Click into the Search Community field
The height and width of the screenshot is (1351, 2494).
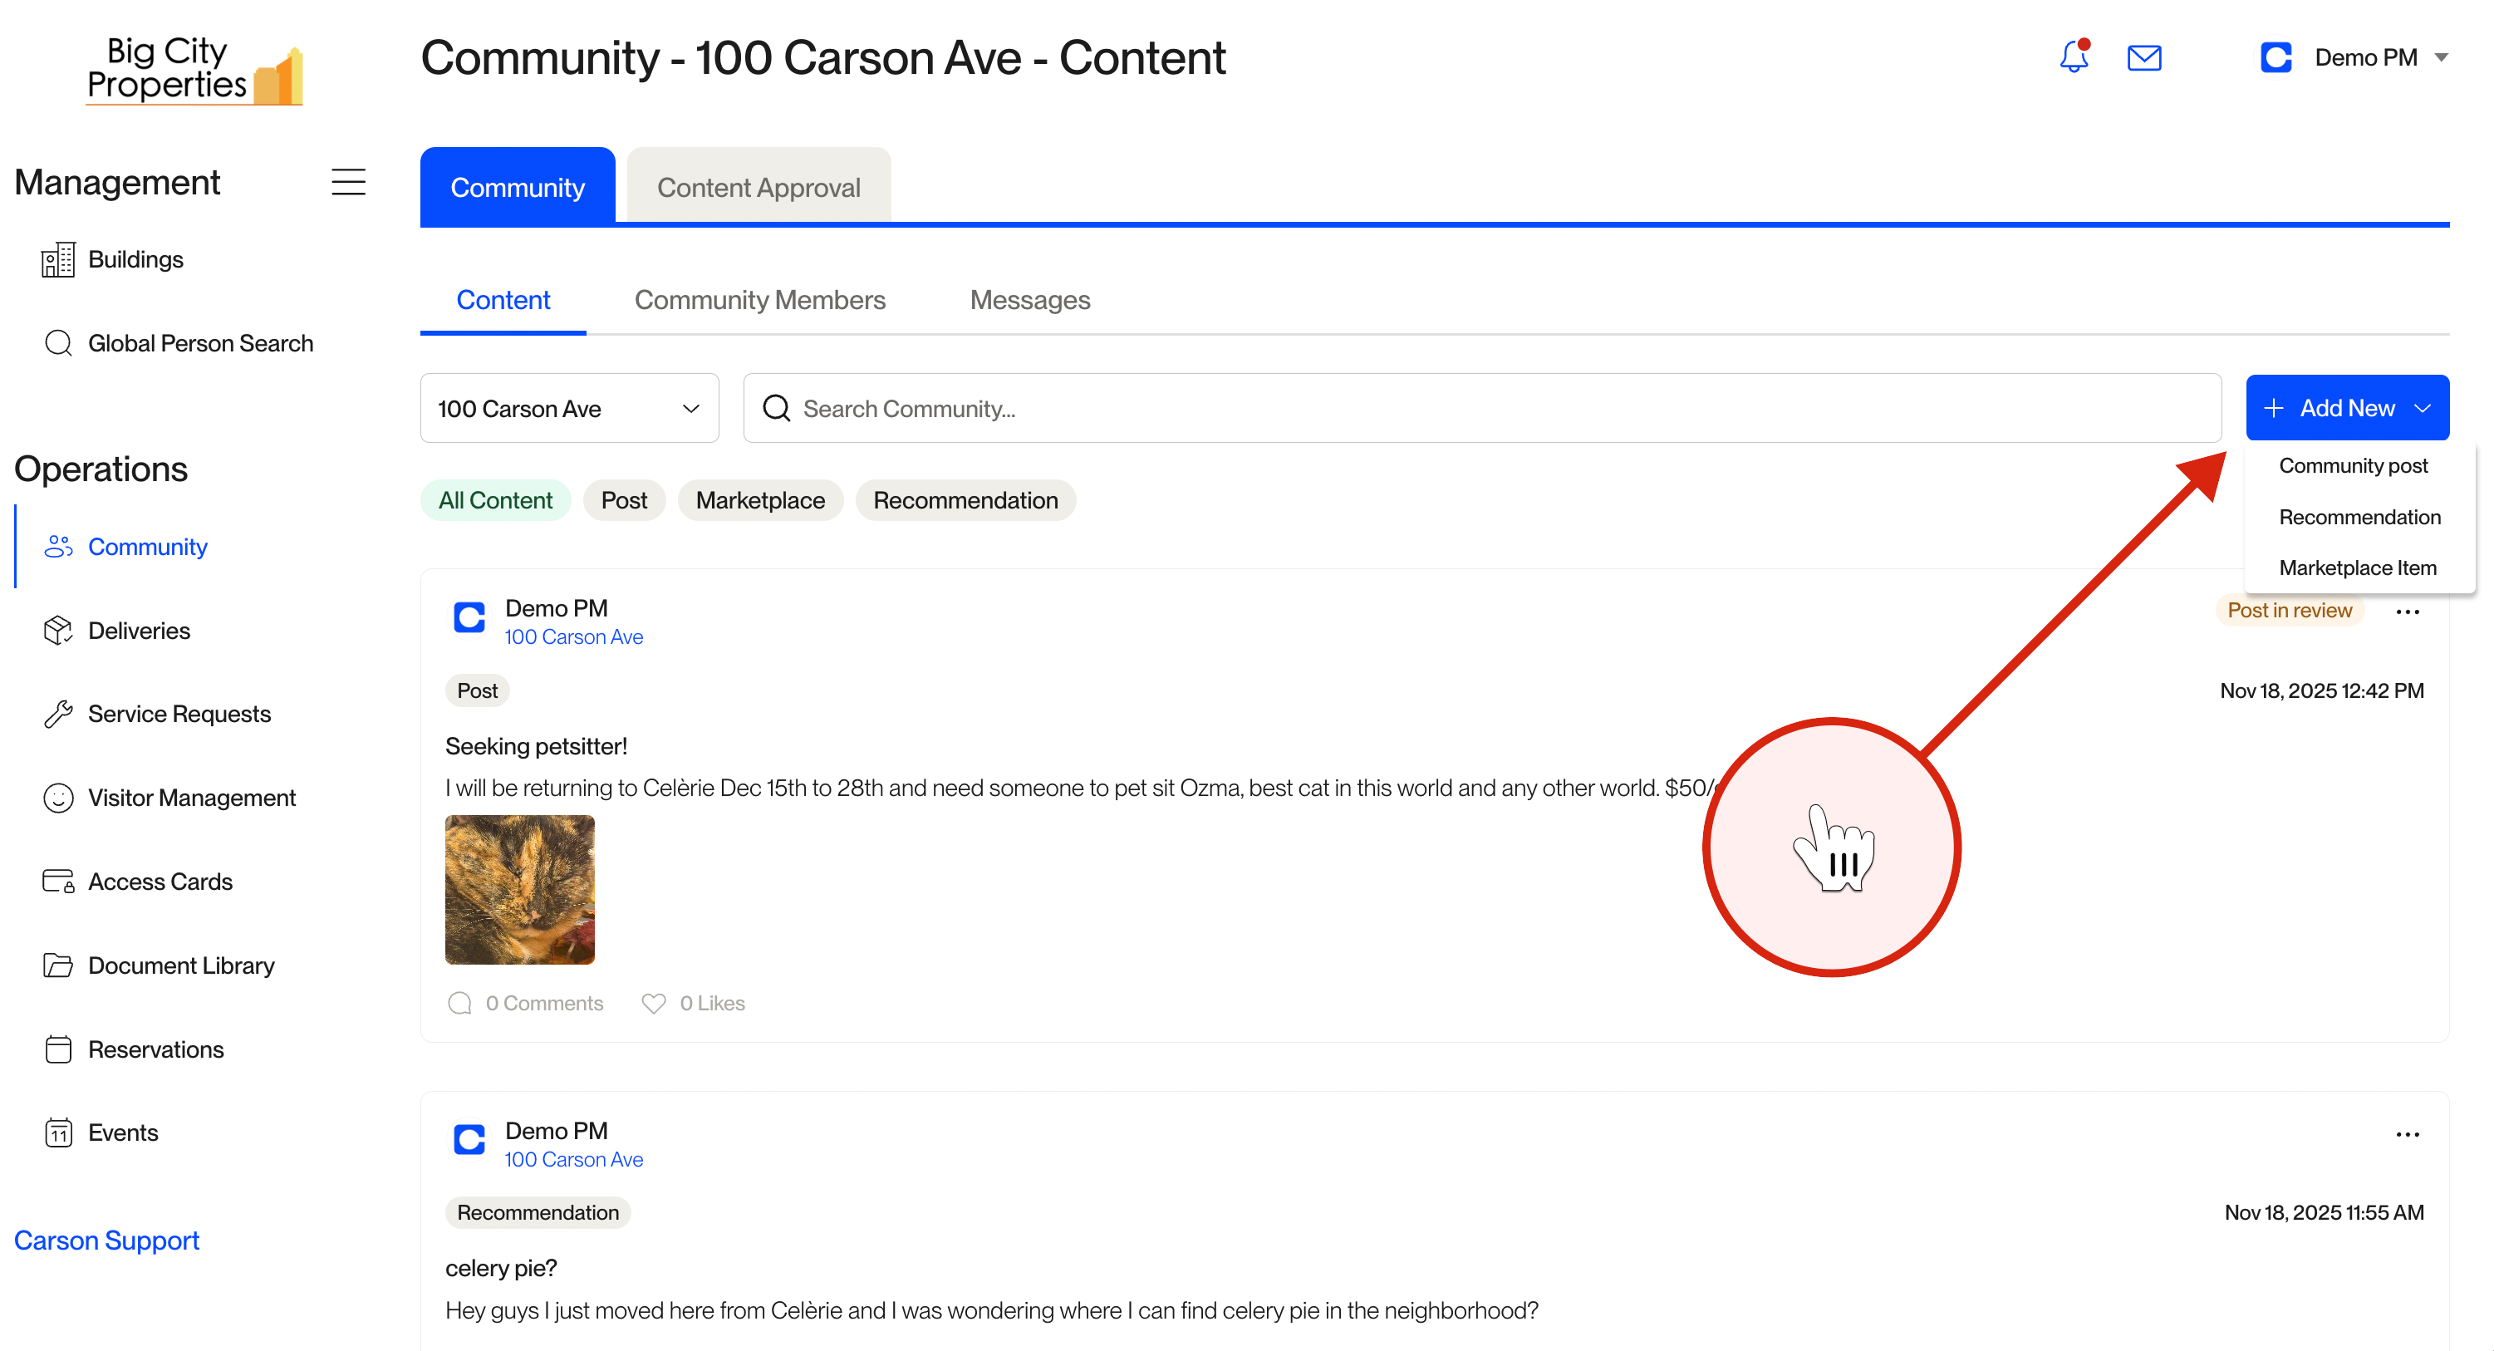click(x=1481, y=408)
